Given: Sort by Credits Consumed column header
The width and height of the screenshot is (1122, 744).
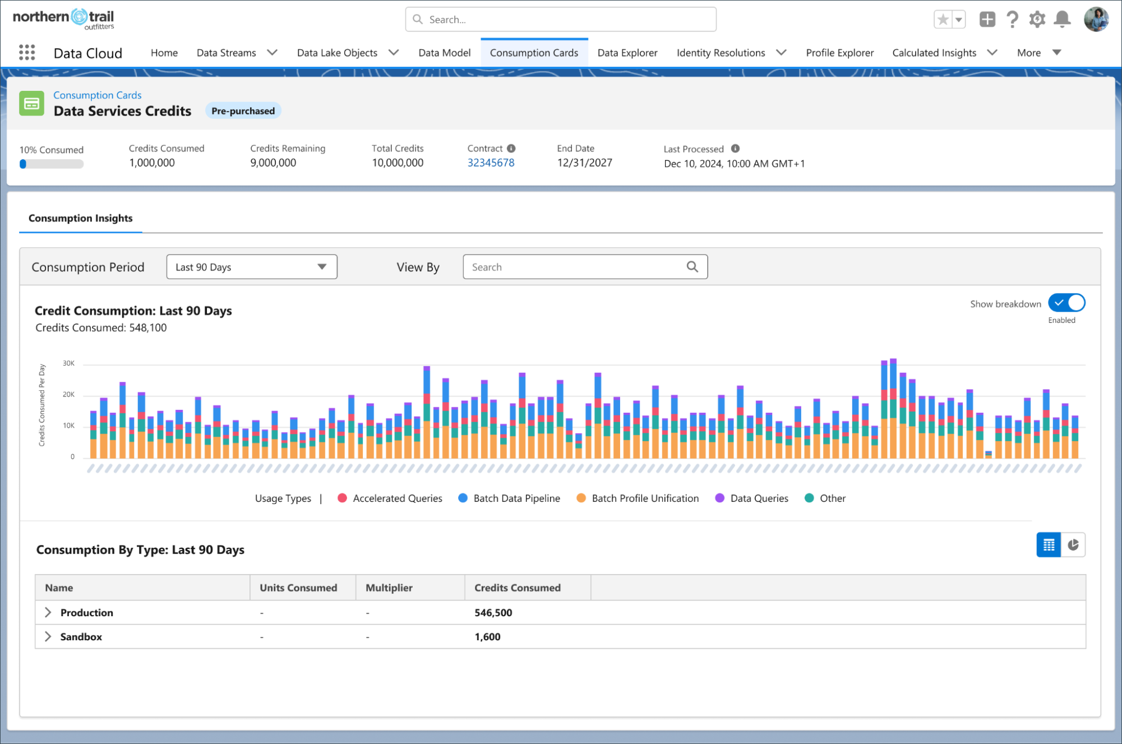Looking at the screenshot, I should coord(528,588).
